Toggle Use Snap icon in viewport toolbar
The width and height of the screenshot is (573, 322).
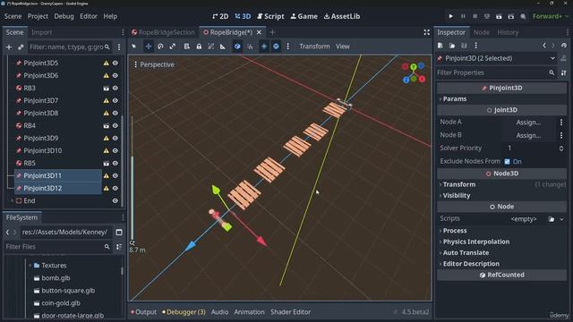click(250, 47)
